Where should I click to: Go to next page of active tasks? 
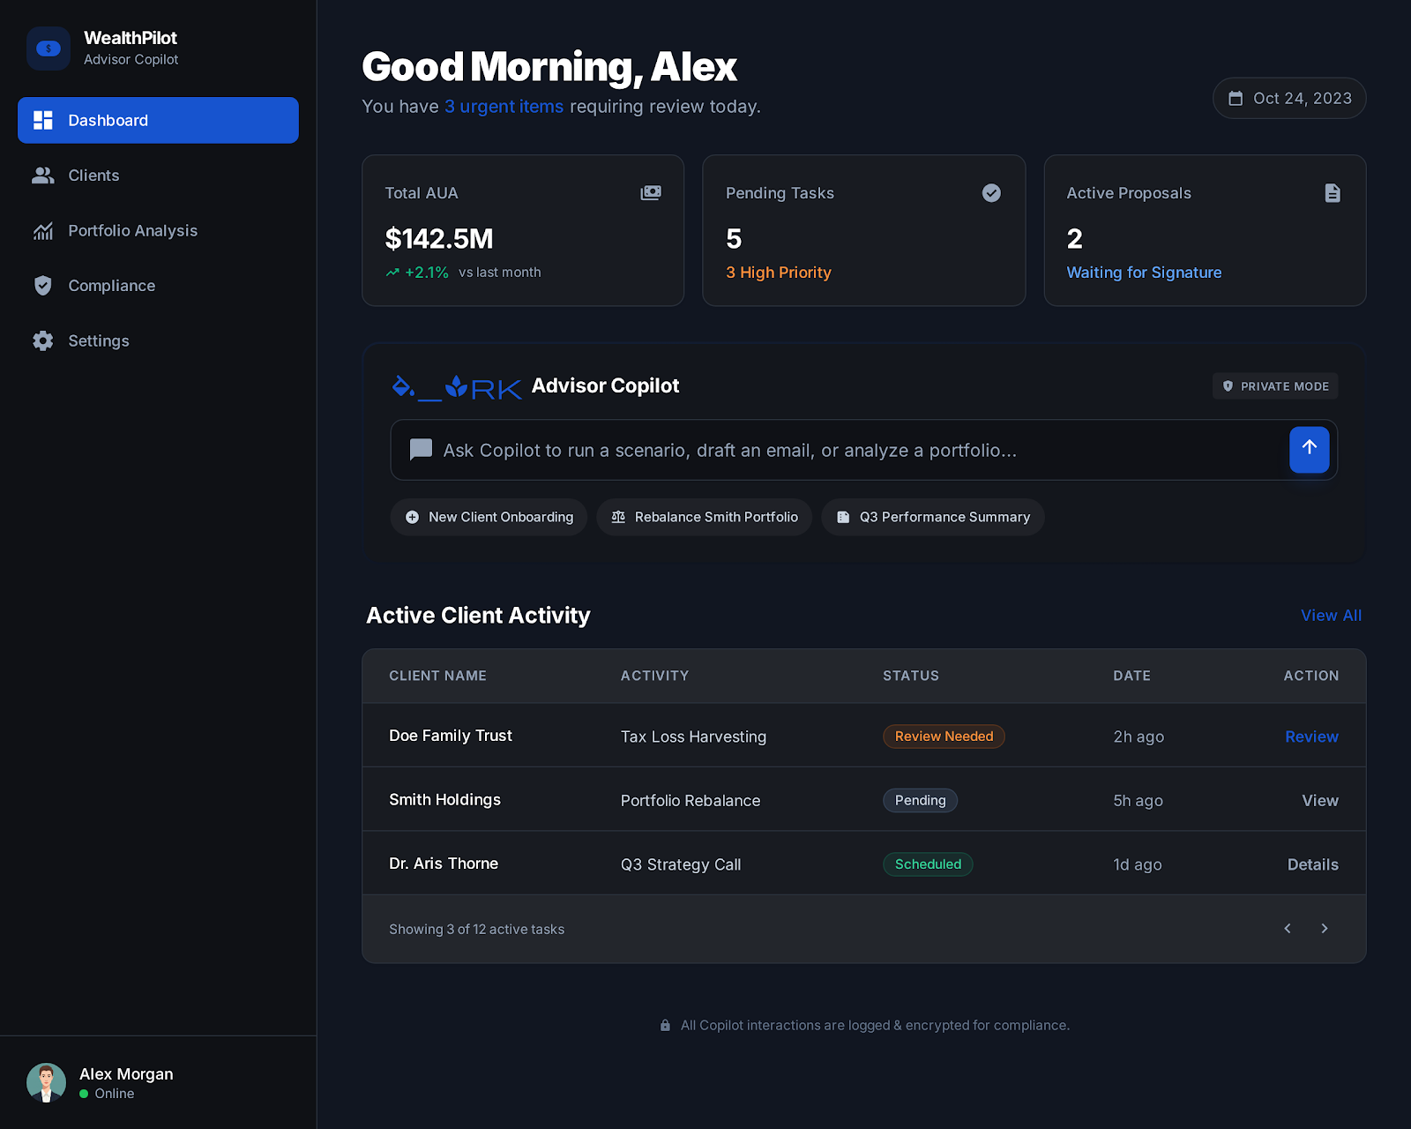point(1324,929)
